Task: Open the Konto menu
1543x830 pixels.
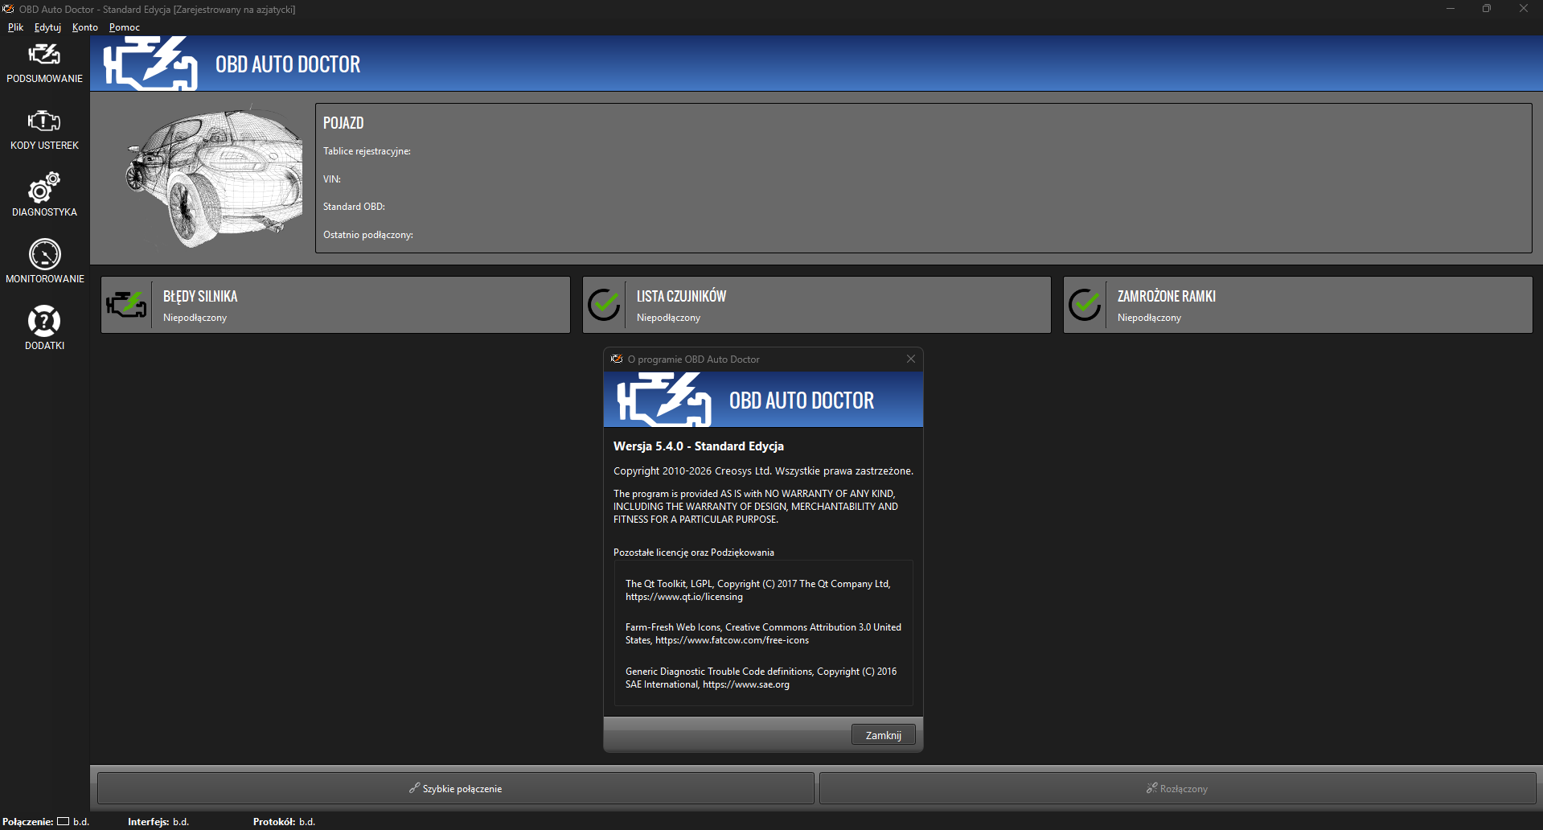Action: (85, 27)
